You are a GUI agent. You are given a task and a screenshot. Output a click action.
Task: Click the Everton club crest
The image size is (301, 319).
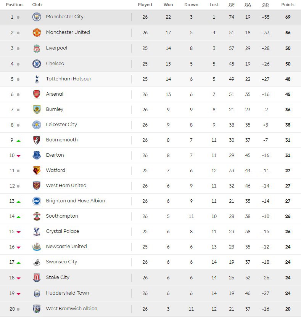click(x=37, y=155)
